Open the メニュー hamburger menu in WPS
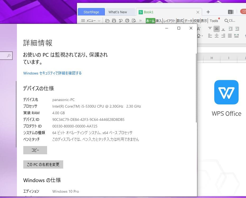 click(x=88, y=21)
